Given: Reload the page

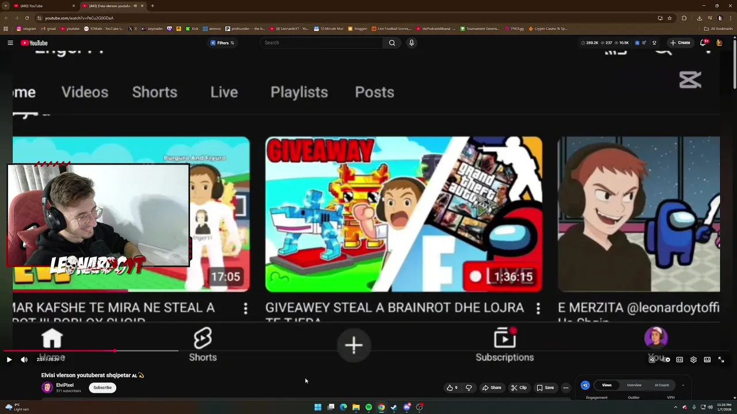Looking at the screenshot, I should click(26, 18).
